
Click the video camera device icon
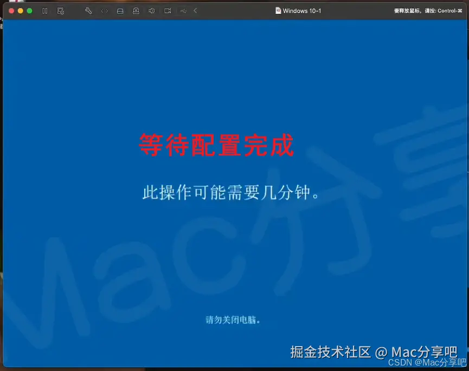(168, 10)
